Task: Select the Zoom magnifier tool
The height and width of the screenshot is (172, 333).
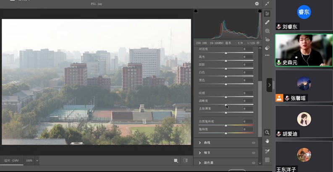Action: coord(267,132)
